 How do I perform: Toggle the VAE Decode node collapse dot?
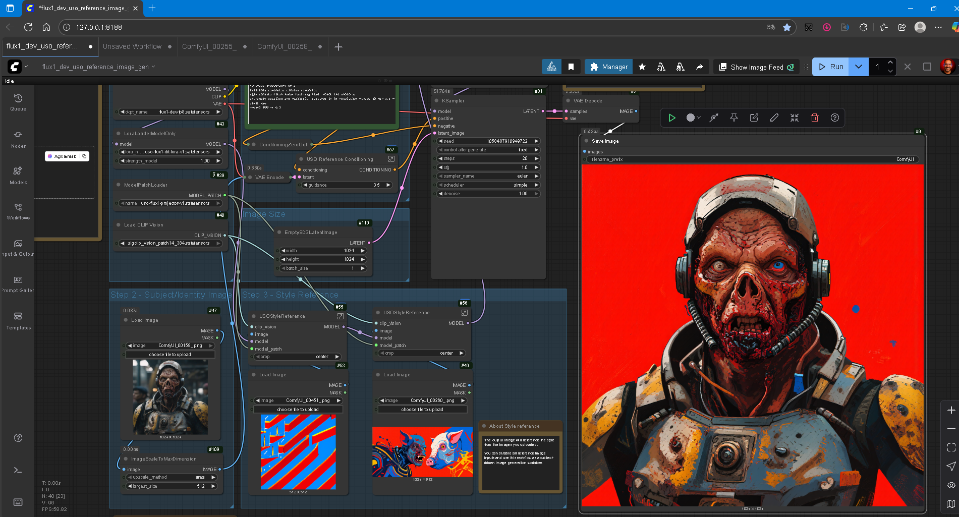coord(569,101)
